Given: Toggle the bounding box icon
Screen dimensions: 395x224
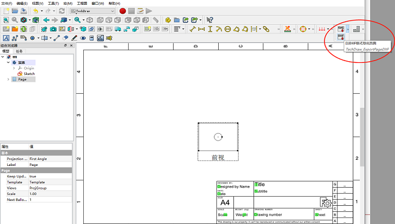Looking at the screenshot, I should click(x=36, y=20).
